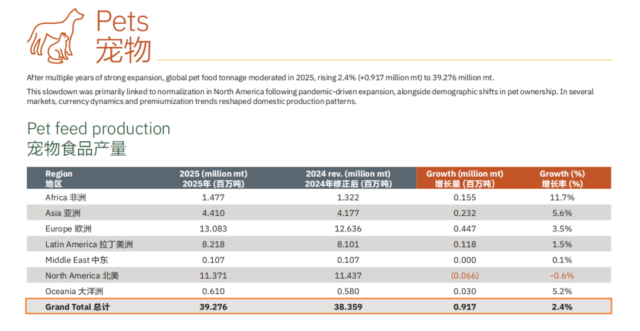640x331 pixels.
Task: Select the Europe 2025 value "13.083"
Action: [x=213, y=229]
